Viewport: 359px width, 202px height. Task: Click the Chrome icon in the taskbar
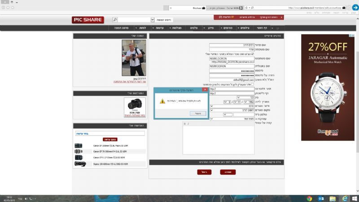point(310,198)
